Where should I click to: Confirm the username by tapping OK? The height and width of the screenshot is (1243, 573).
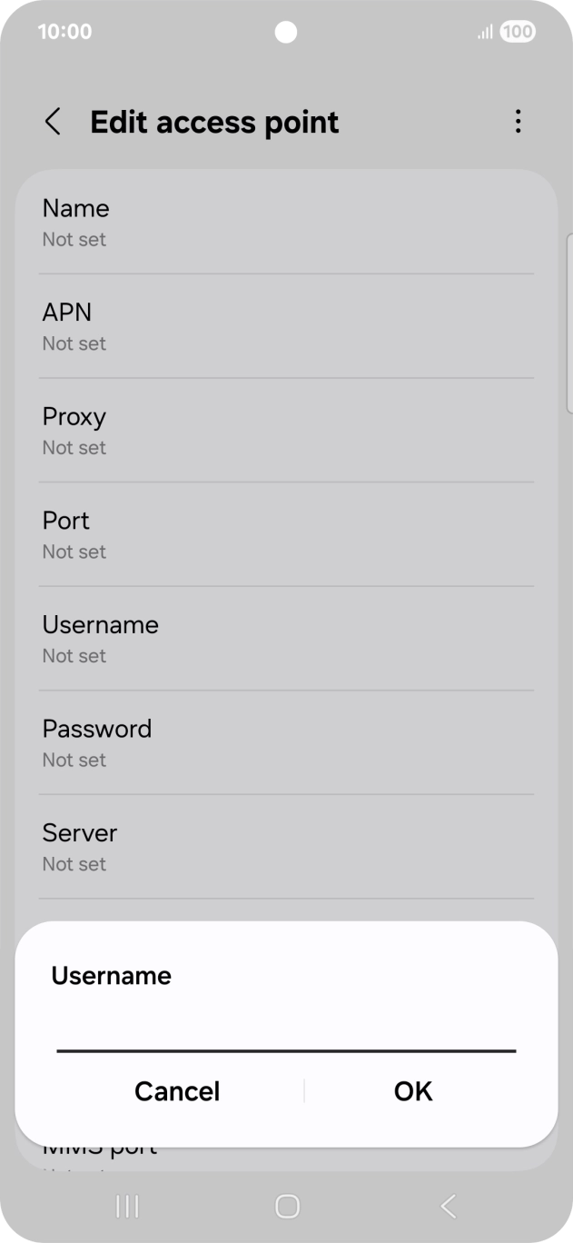pos(412,1091)
